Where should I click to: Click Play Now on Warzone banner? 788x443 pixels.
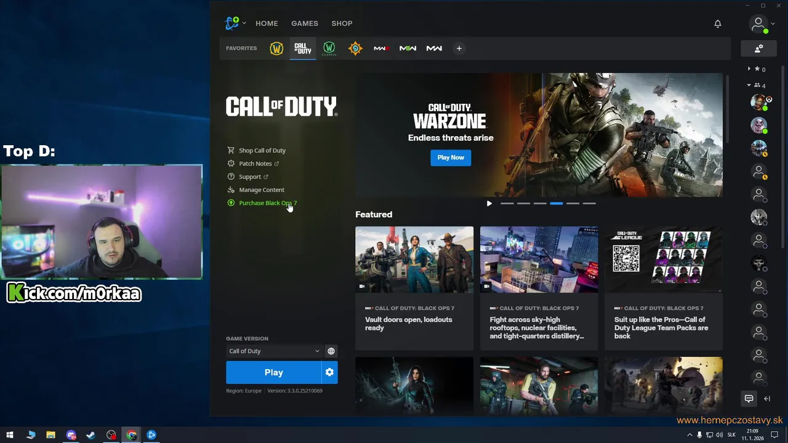(x=451, y=158)
